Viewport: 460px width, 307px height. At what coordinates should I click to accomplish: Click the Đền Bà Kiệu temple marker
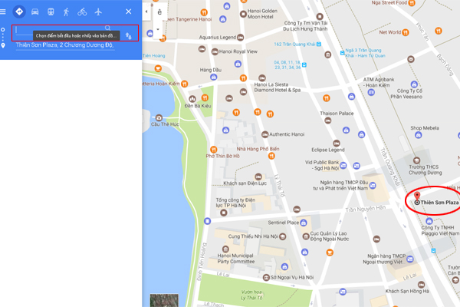click(x=192, y=99)
